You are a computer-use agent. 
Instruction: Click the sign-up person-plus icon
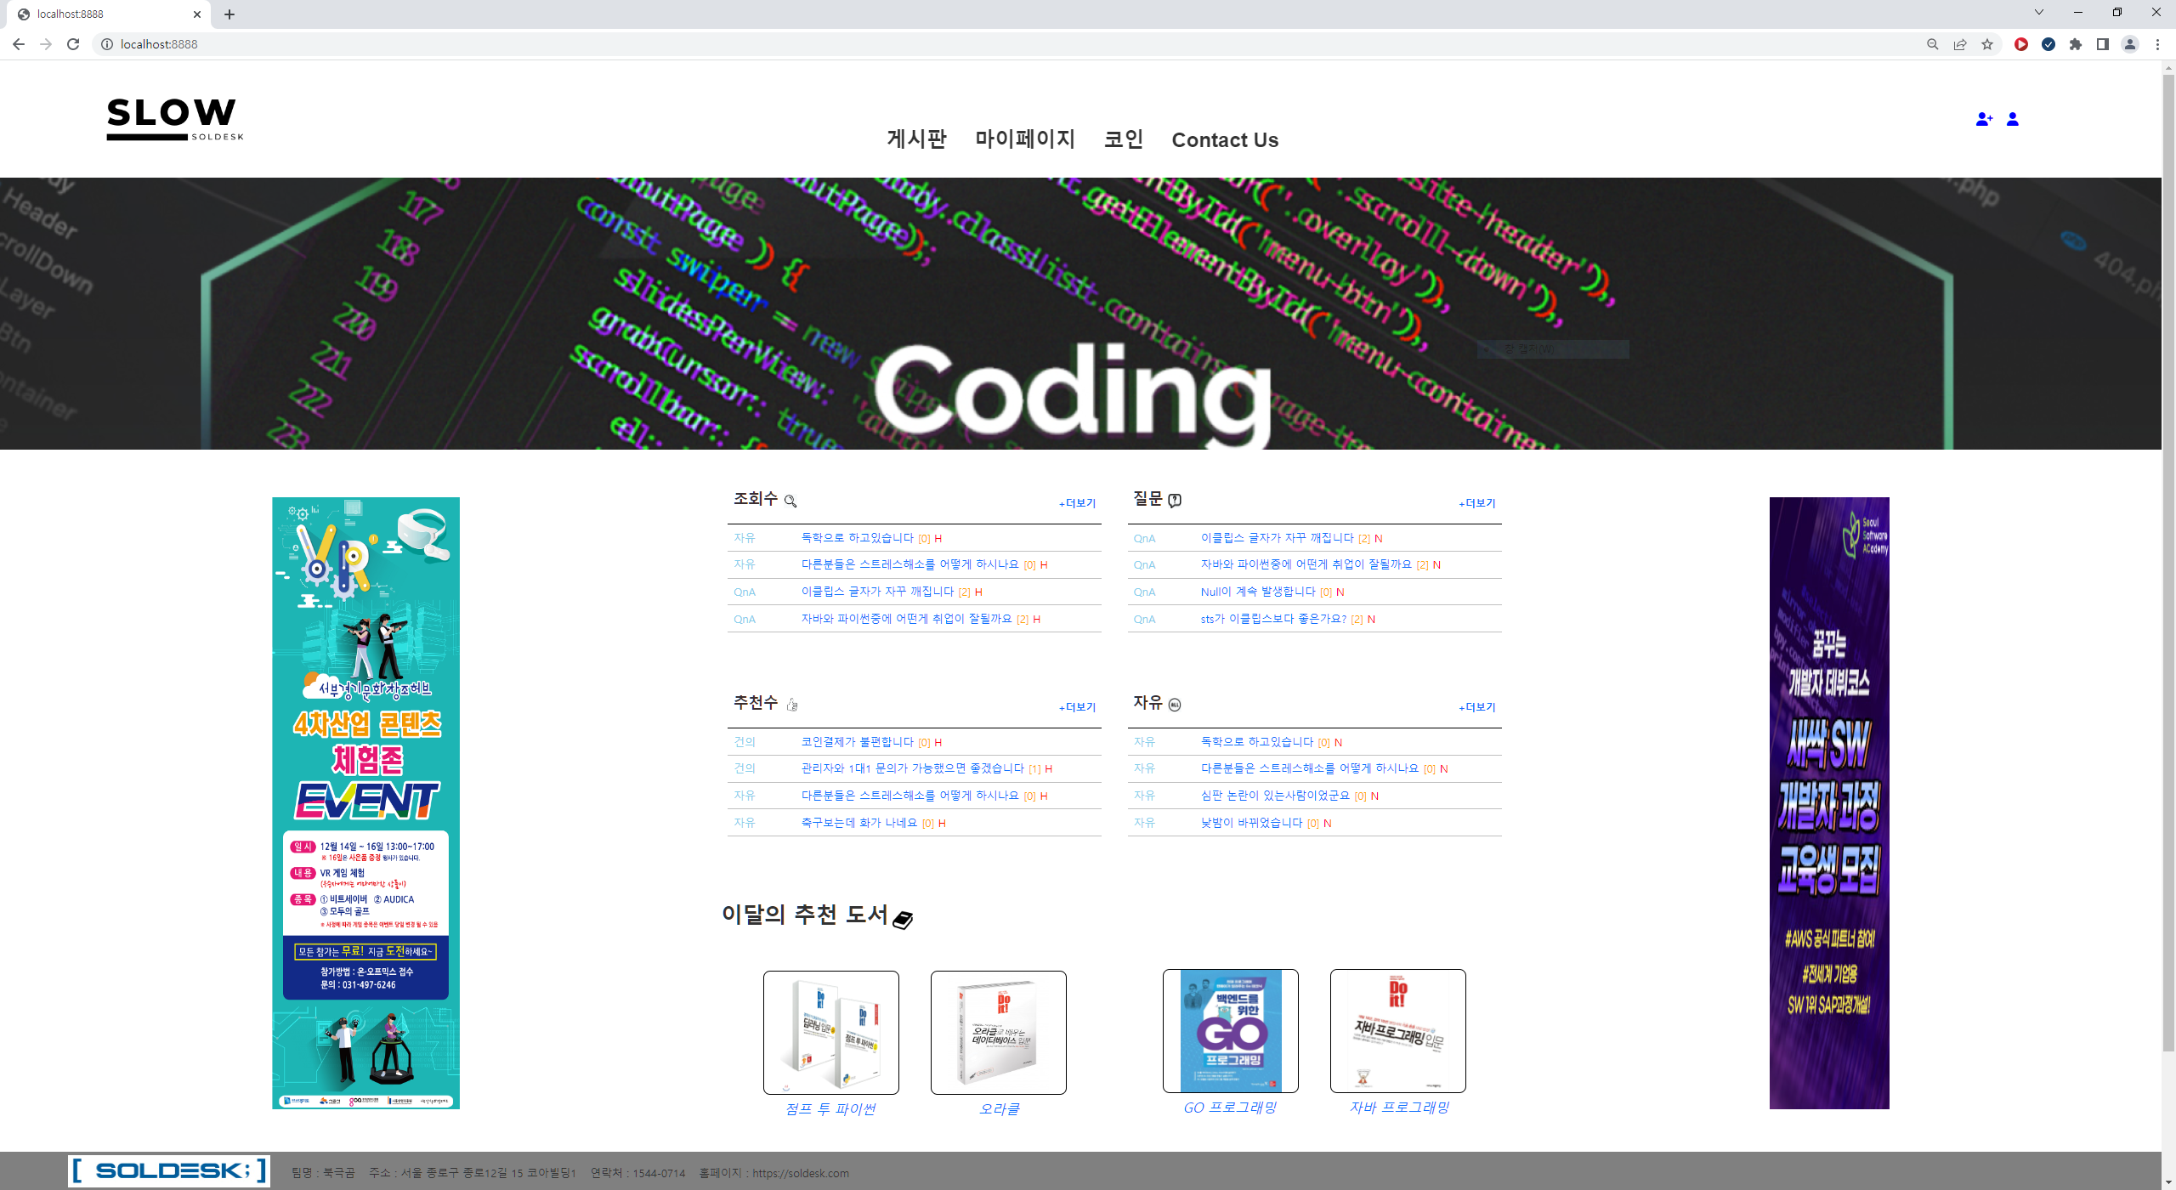[1983, 119]
